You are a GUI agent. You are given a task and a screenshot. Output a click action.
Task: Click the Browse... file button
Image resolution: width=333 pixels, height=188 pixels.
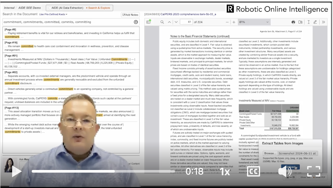(270, 153)
